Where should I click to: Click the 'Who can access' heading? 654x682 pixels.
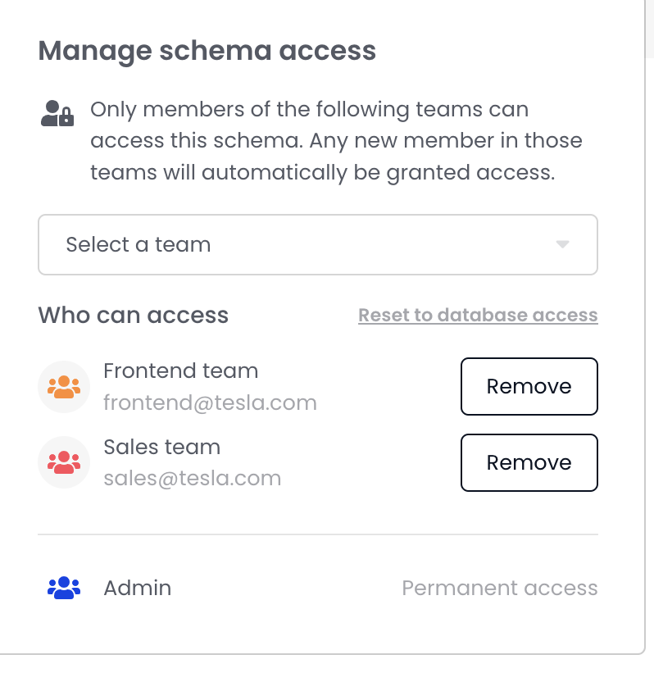[133, 316]
